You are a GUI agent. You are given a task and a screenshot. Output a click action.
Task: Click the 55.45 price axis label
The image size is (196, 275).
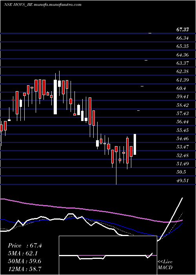point(183,130)
